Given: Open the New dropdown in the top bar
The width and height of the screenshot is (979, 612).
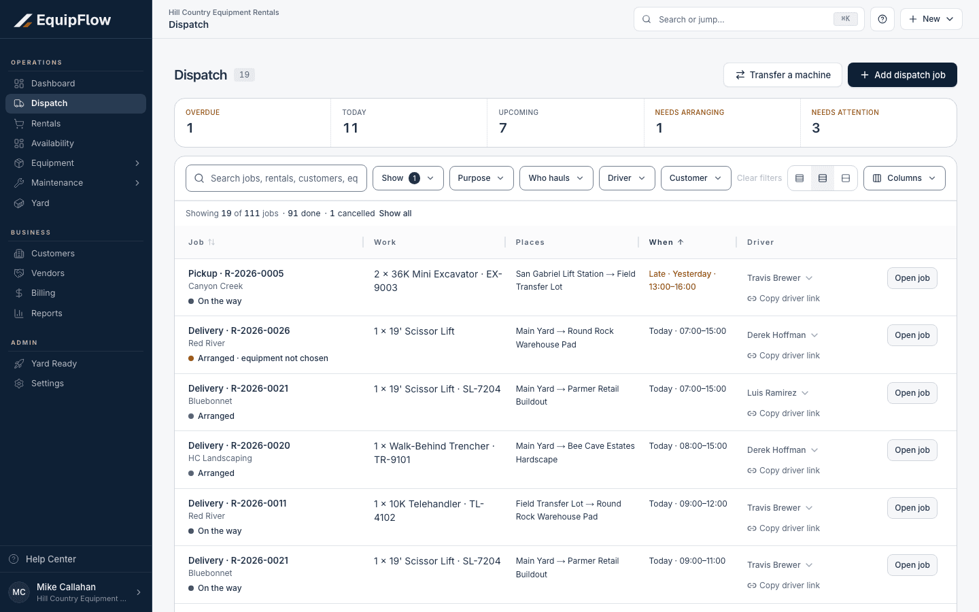Looking at the screenshot, I should [931, 19].
